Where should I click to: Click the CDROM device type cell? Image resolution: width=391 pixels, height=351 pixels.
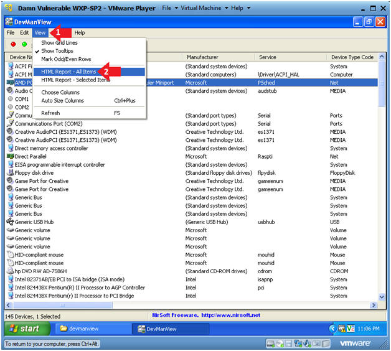point(339,271)
